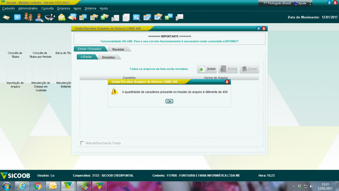Open the two-people toolbar icon
The image size is (339, 191).
[x=28, y=17]
